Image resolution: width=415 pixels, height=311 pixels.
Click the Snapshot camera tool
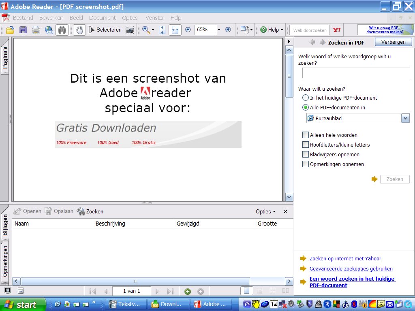tap(129, 30)
